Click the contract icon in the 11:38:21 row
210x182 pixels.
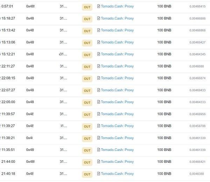(x=98, y=138)
